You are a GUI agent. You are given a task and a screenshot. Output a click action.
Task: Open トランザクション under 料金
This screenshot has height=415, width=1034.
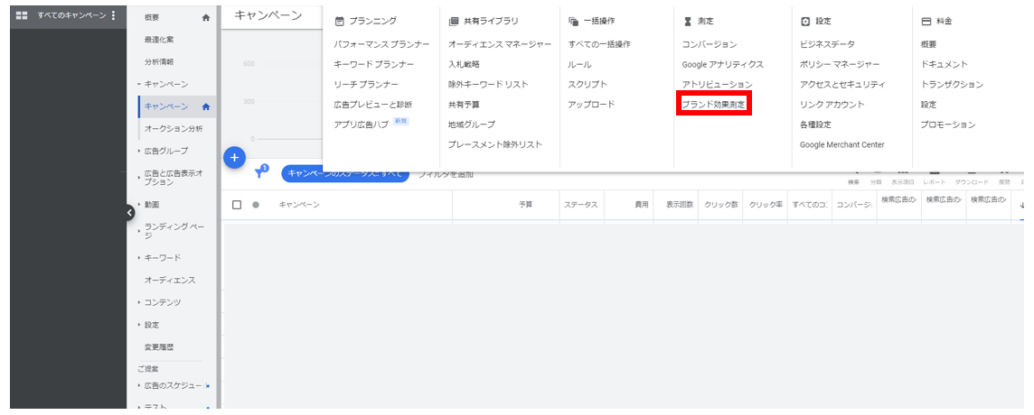[x=953, y=84]
